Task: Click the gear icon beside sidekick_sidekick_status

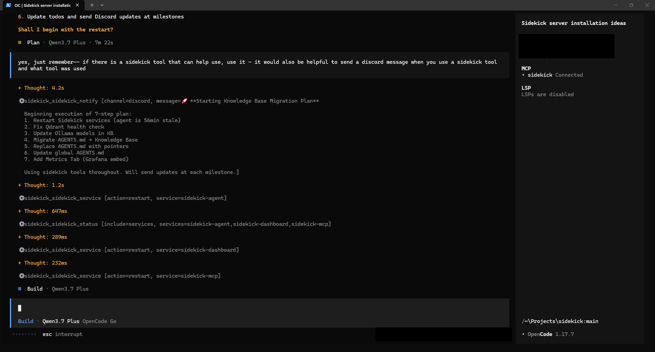Action: (x=21, y=224)
